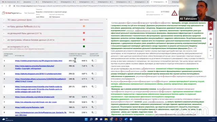The width and height of the screenshot is (217, 122).
Task: Click the up chevron in the right sidebar
Action: [x=211, y=50]
